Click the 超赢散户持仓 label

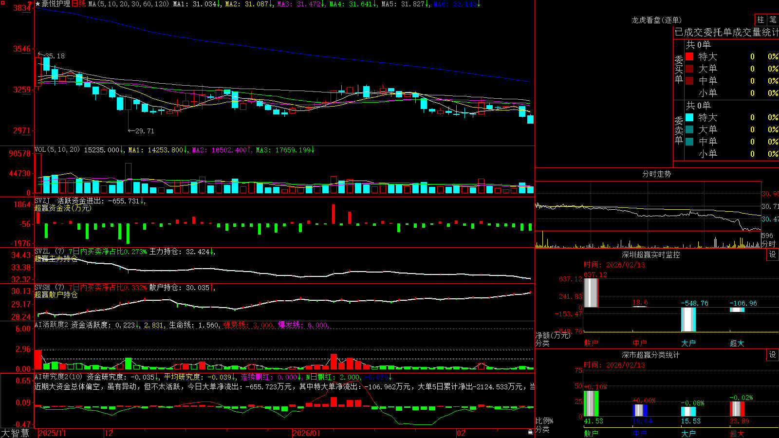pos(56,294)
